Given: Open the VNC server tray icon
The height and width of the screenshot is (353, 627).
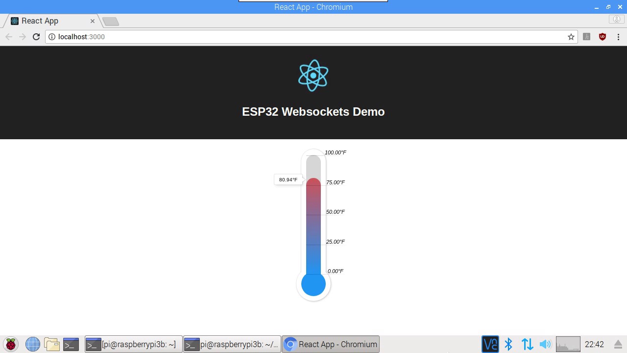Looking at the screenshot, I should point(490,344).
